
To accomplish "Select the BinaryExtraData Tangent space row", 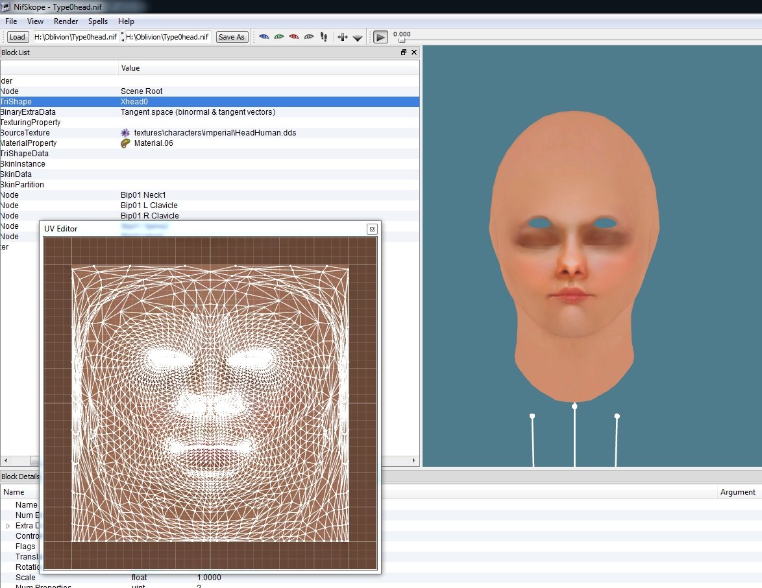I will point(210,112).
